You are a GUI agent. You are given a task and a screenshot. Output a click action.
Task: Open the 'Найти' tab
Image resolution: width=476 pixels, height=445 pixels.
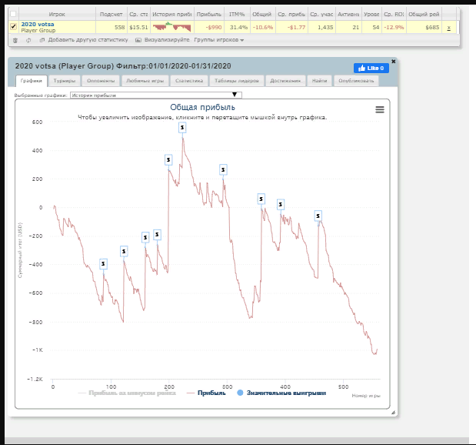tap(320, 81)
